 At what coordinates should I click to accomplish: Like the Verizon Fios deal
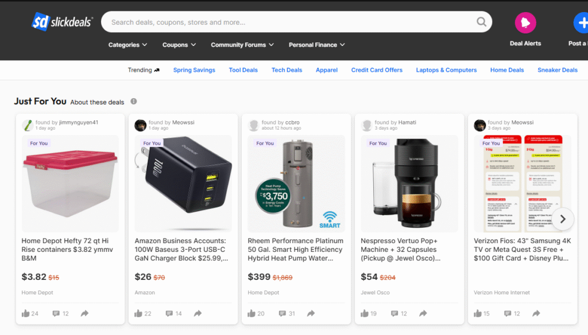478,313
